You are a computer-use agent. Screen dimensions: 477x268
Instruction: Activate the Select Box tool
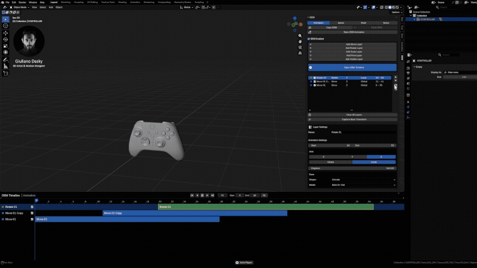point(5,19)
